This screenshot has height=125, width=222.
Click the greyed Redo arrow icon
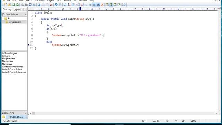[x=60, y=5]
